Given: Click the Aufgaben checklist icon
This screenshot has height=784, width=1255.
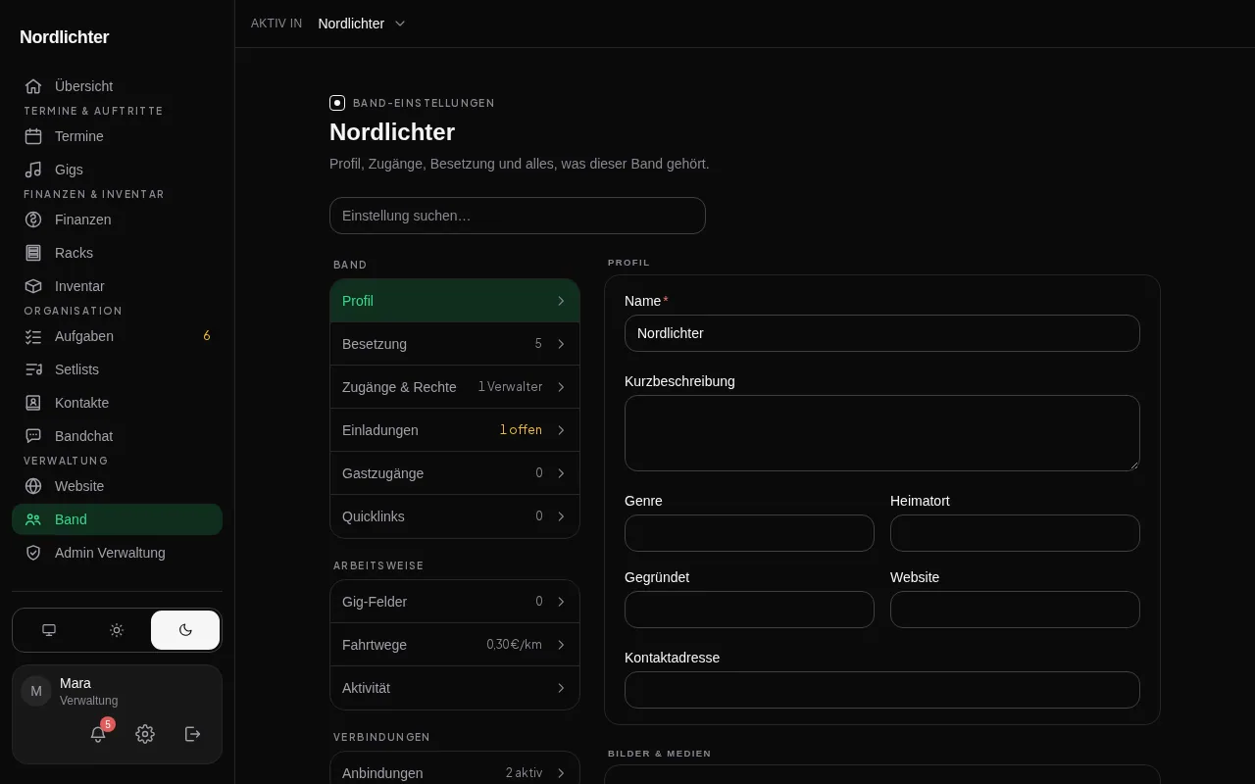Looking at the screenshot, I should tap(33, 336).
